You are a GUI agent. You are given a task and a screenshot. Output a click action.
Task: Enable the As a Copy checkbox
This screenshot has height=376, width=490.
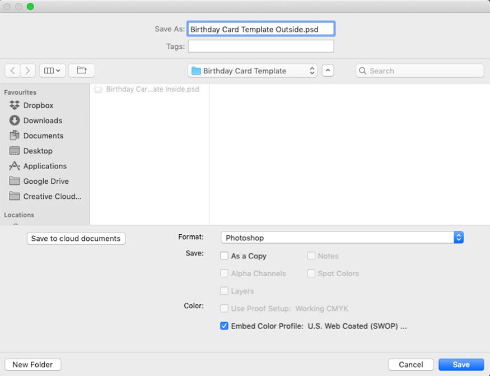(224, 256)
